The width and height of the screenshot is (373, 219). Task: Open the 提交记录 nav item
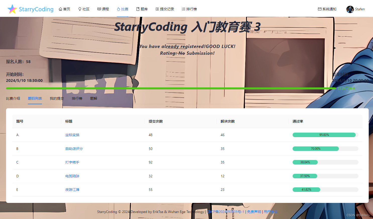pos(165,9)
